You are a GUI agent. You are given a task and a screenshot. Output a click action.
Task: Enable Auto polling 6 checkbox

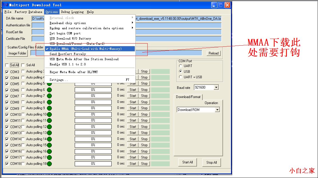point(23,90)
